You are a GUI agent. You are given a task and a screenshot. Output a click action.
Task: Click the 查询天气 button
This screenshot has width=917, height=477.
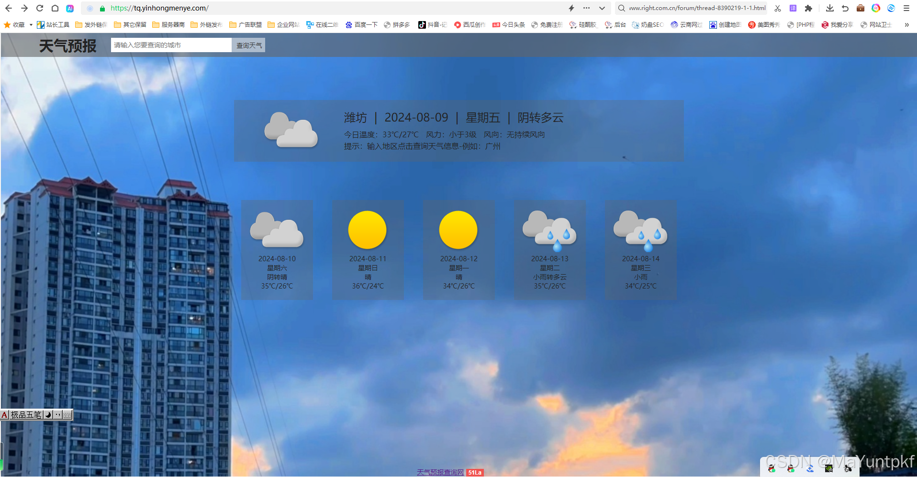point(249,45)
